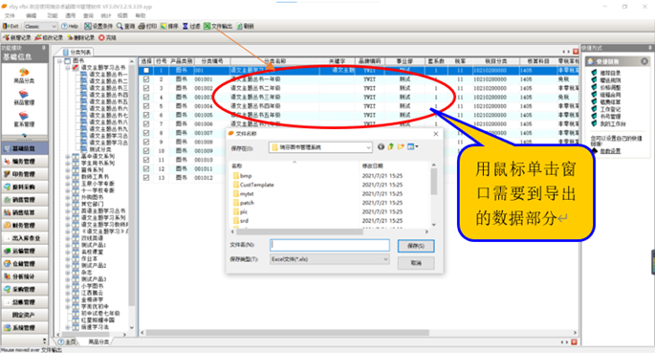Click the 文件输出 Excel export icon
655x353 pixels.
(207, 27)
